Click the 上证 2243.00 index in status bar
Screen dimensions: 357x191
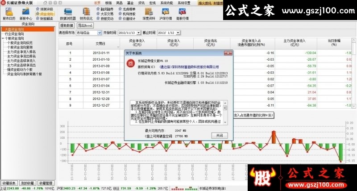pos(9,188)
